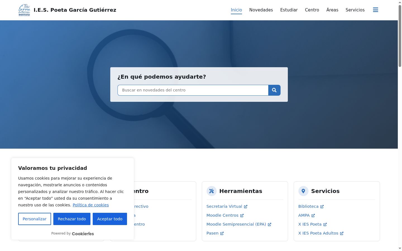Viewport: 402px width, 251px height.
Task: Open the hamburger menu icon
Action: tap(375, 10)
